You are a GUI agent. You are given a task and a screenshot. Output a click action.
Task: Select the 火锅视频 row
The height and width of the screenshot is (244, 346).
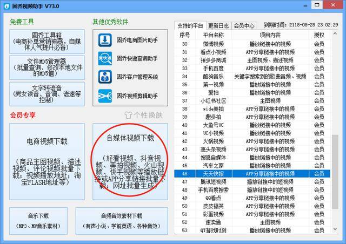252,141
